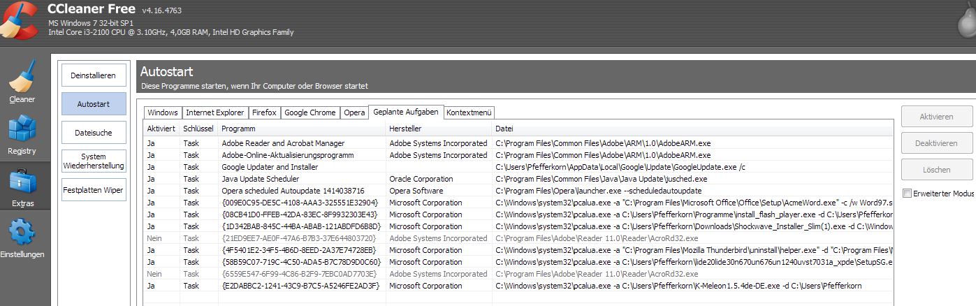The height and width of the screenshot is (306, 976).
Task: Select the {009E0C95-DE5C-4108-AAA3-325551E32904} task
Action: 518,203
